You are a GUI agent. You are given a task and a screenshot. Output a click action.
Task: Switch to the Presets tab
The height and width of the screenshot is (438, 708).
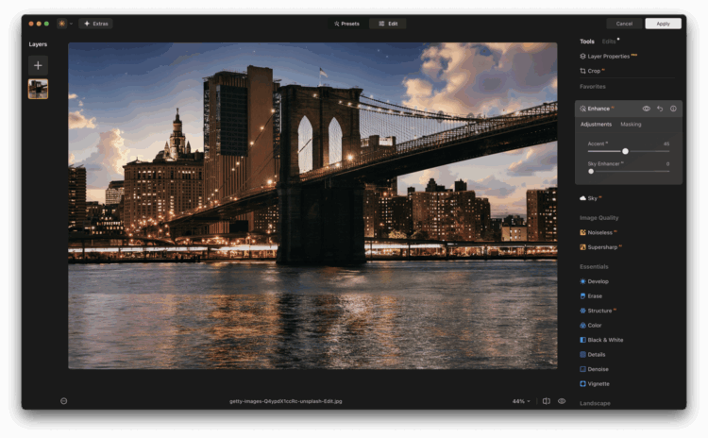(346, 23)
